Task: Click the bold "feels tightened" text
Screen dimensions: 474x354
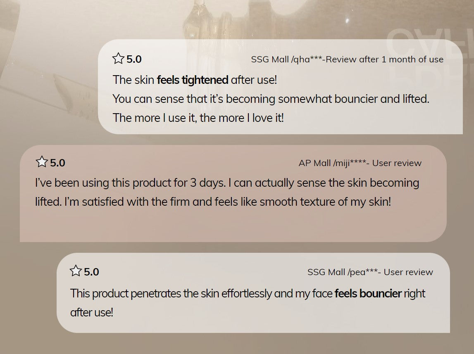Action: pos(193,80)
